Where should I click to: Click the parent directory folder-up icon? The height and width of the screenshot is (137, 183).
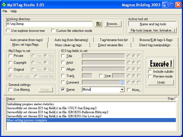(x=98, y=24)
